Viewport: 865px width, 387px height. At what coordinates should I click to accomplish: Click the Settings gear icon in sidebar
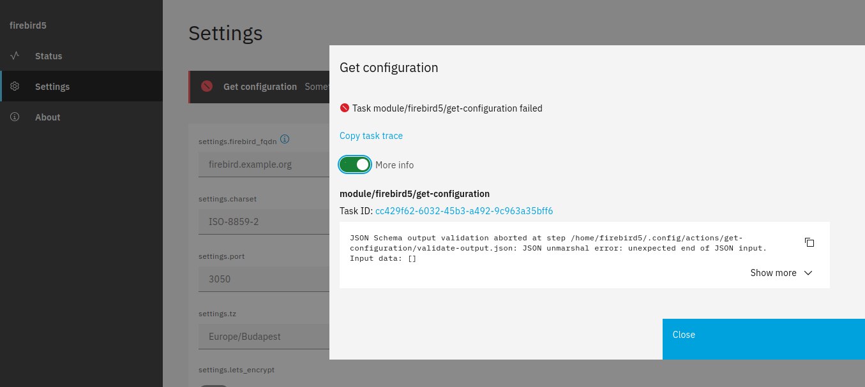[x=15, y=87]
